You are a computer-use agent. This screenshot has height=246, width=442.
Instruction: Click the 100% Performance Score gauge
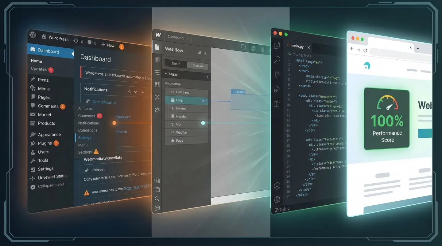pyautogui.click(x=386, y=118)
